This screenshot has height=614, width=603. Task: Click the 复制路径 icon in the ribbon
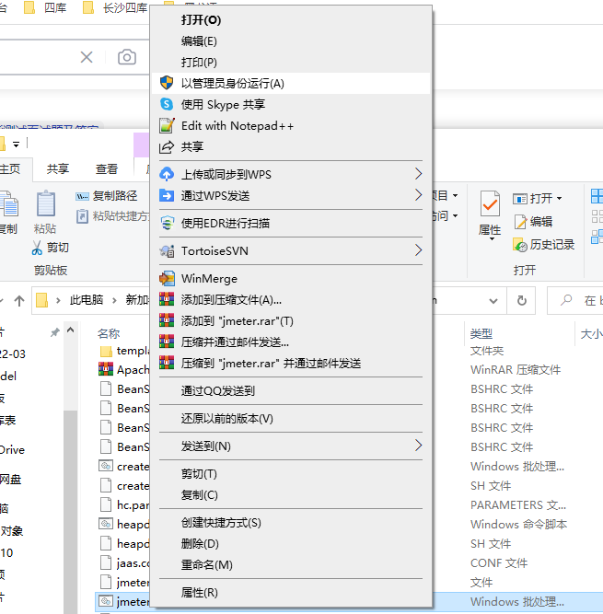click(x=82, y=196)
